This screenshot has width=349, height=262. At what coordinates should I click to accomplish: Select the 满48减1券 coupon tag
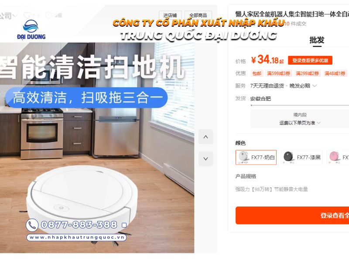coord(335,73)
